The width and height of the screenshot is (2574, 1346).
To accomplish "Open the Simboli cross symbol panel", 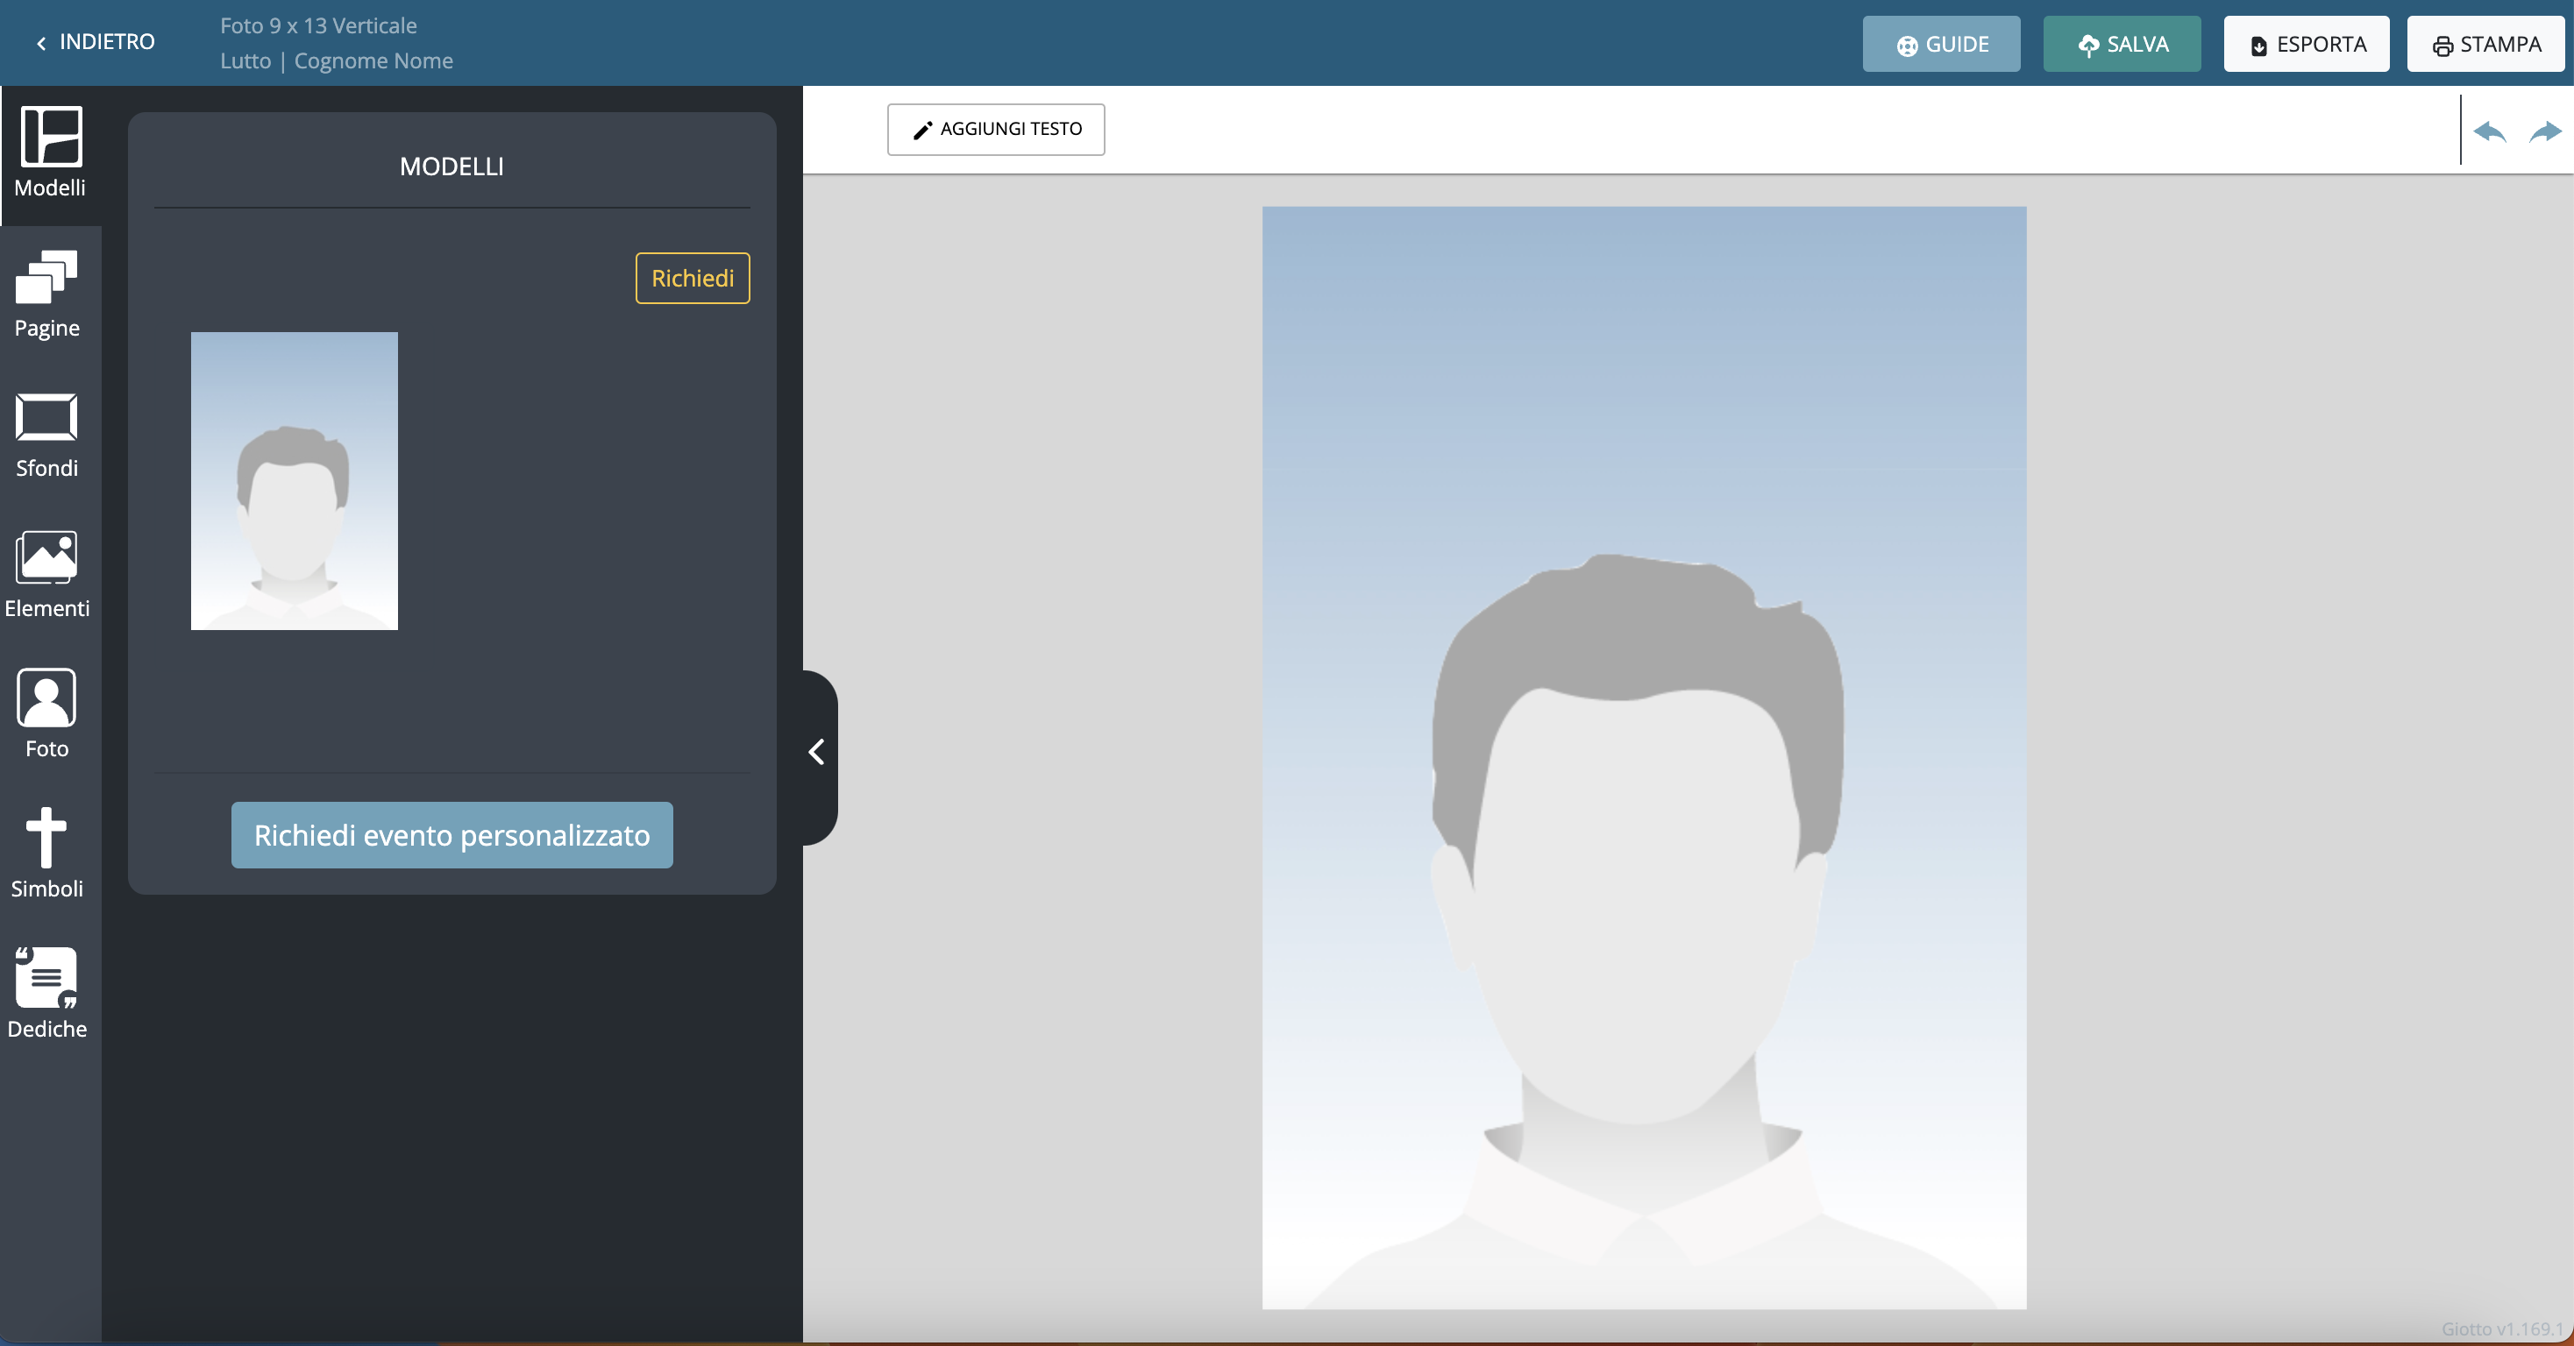I will (x=47, y=853).
